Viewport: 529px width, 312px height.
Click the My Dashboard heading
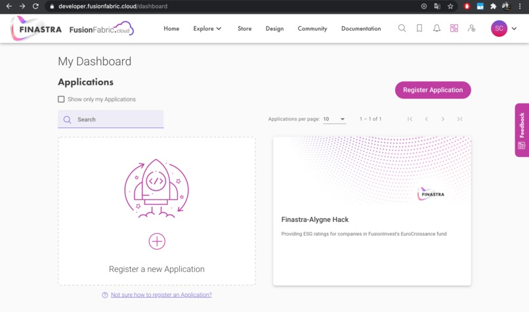(x=95, y=62)
